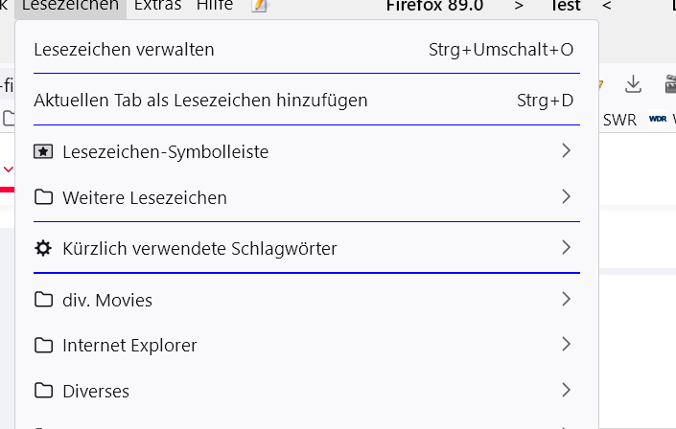The width and height of the screenshot is (676, 429).
Task: Expand the Diverses submenu arrow
Action: (x=566, y=390)
